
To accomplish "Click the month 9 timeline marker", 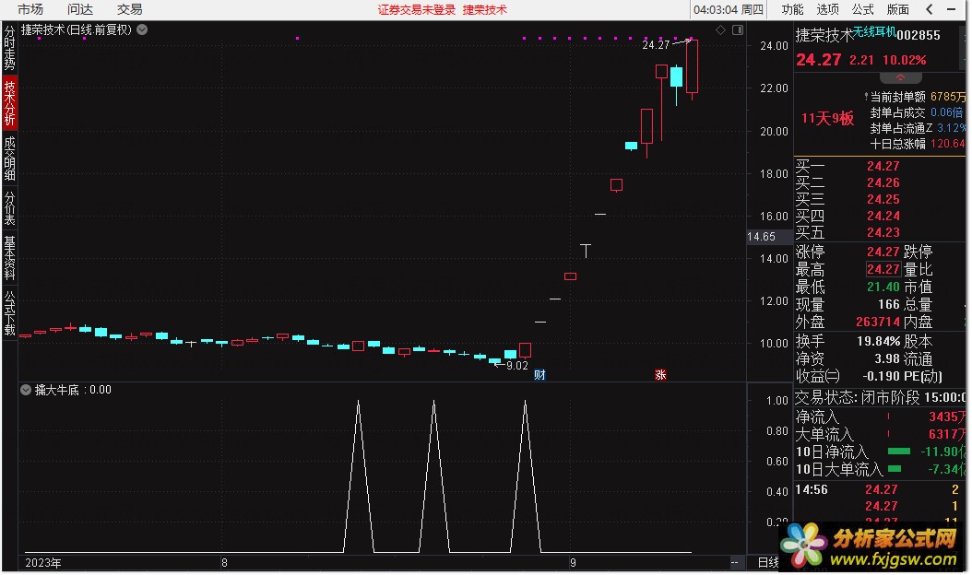I will click(x=573, y=563).
